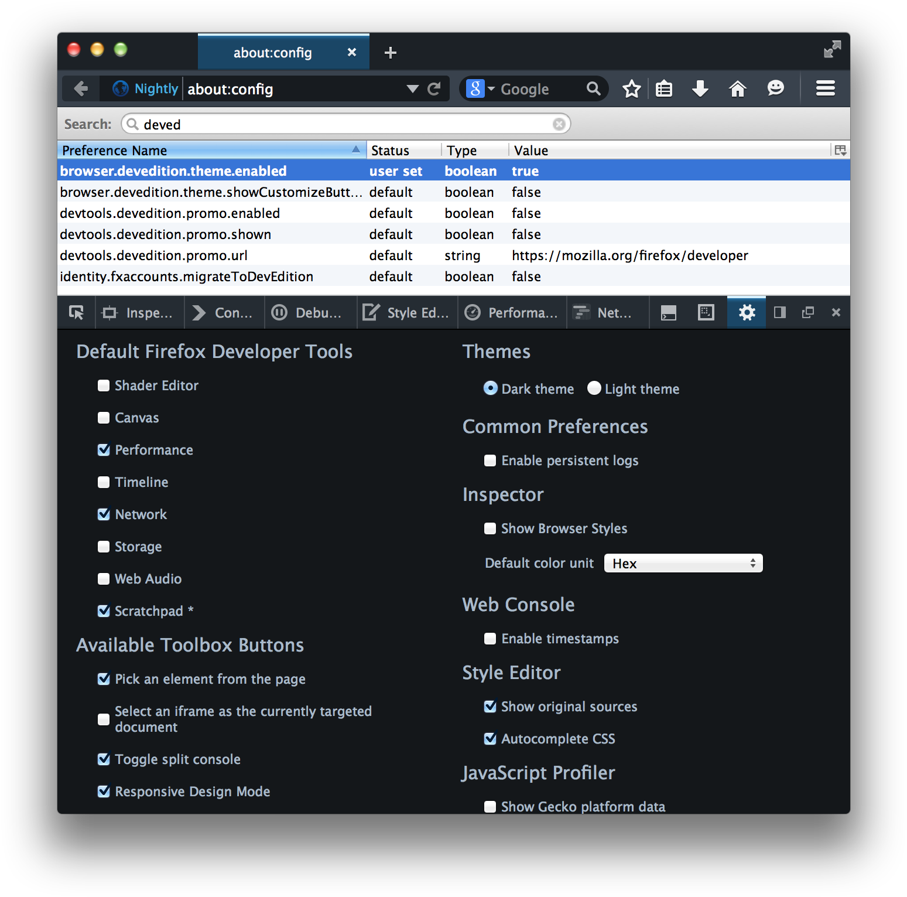Viewport: 907px width, 897px height.
Task: Select the Light theme radio button
Action: [x=594, y=388]
